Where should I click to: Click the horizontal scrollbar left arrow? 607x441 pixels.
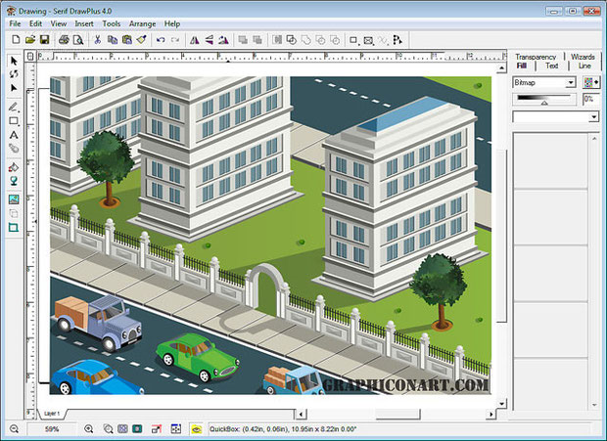[x=301, y=415]
